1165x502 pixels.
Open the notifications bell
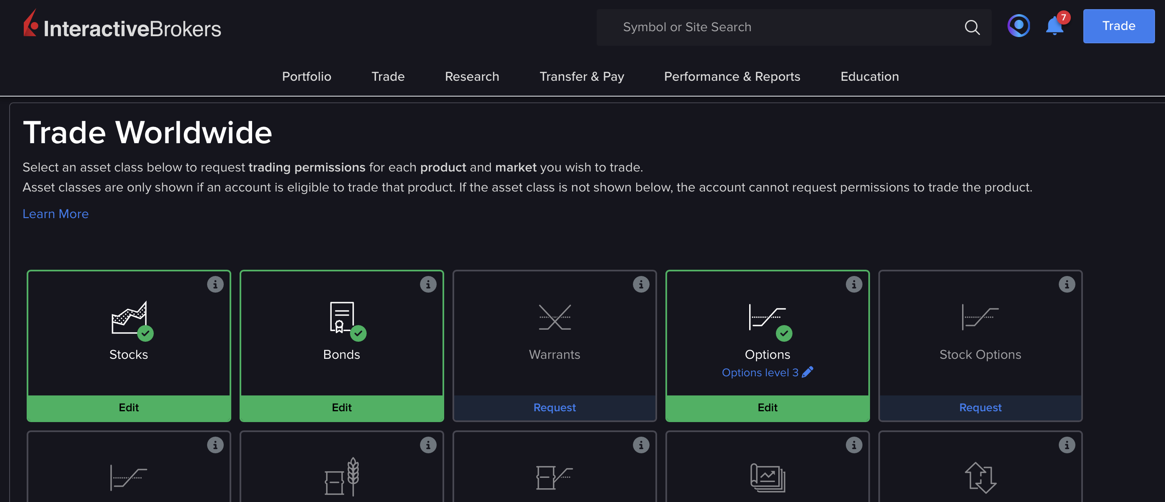(1054, 26)
